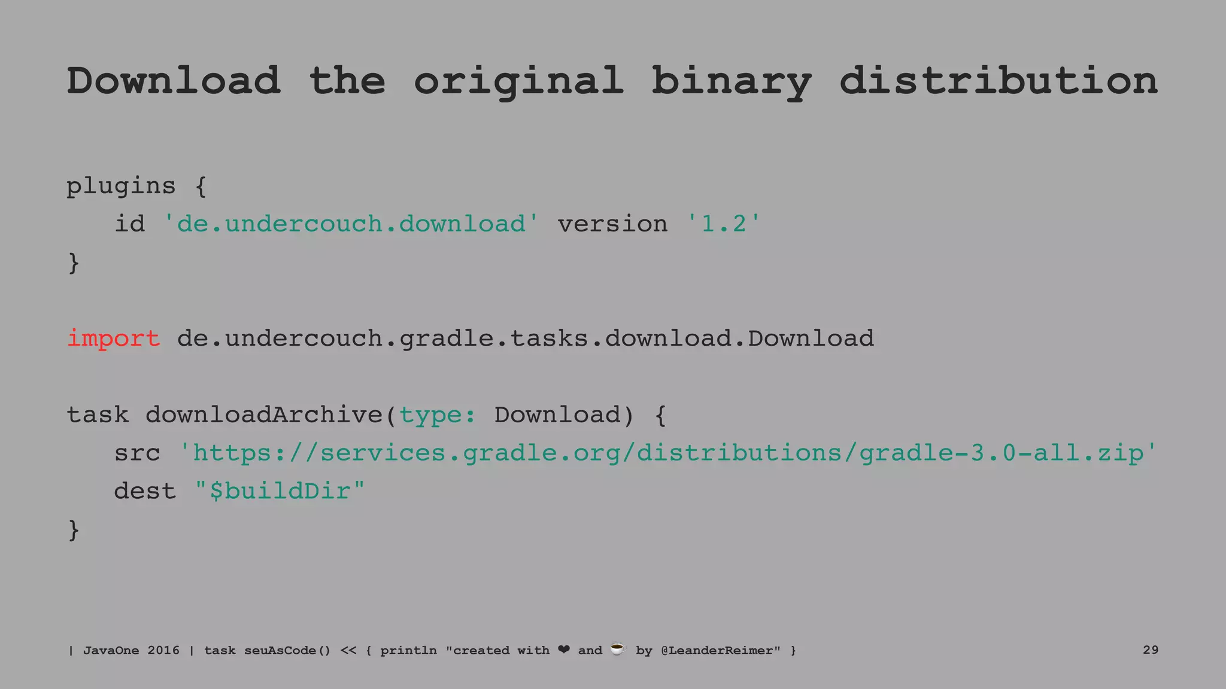The image size is (1226, 689).
Task: Click the red 'import' keyword
Action: pyautogui.click(x=113, y=339)
